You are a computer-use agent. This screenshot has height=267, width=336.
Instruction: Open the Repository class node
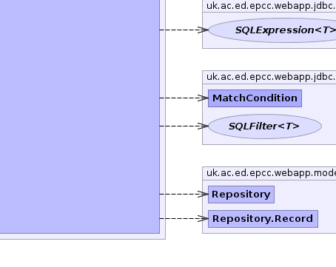[x=241, y=195]
